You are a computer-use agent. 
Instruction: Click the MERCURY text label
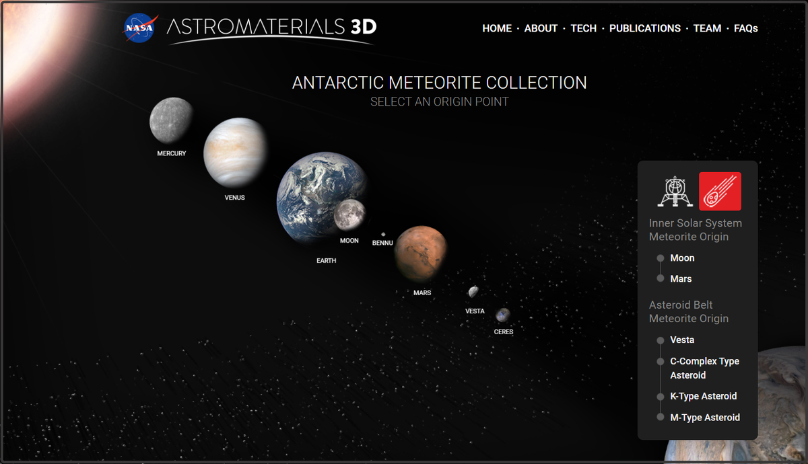pyautogui.click(x=172, y=153)
